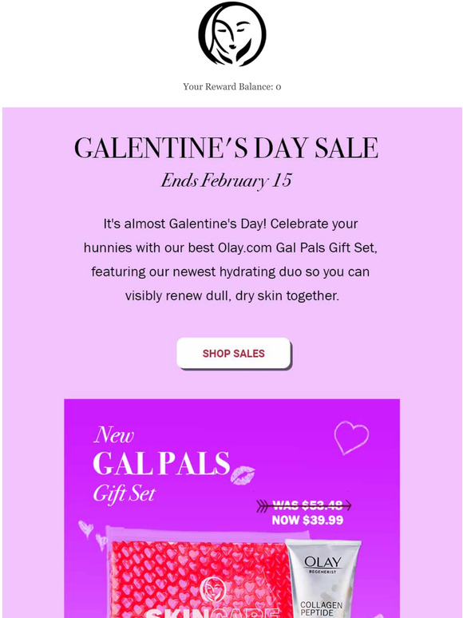Click the white heart outline doodle
The image size is (463, 618).
pos(351,437)
